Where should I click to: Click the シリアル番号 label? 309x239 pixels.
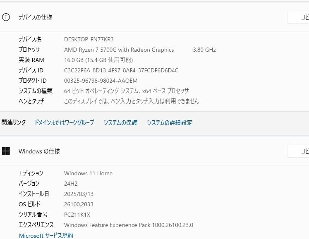coord(34,214)
